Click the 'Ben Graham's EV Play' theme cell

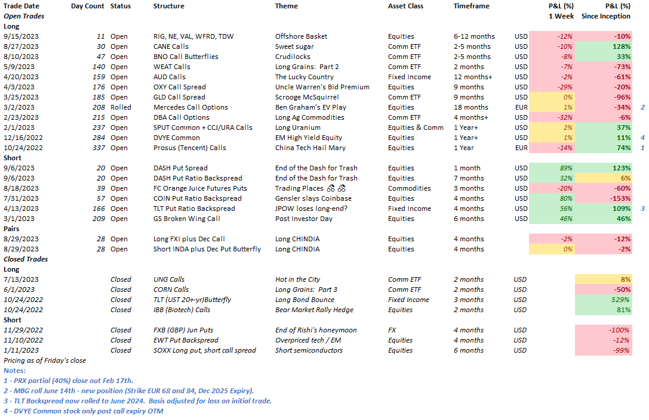(x=313, y=107)
